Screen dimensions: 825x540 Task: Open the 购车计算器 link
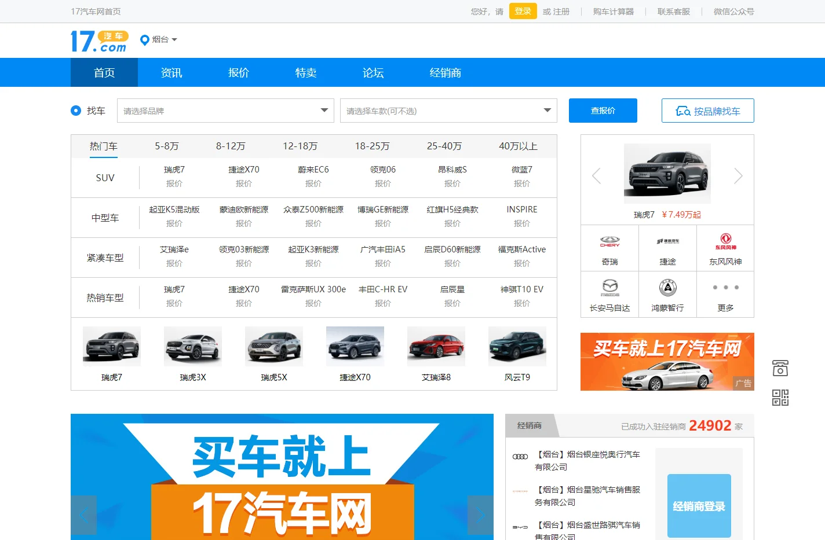614,12
